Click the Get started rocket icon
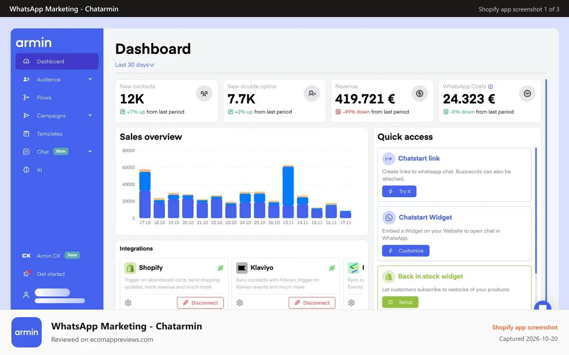Viewport: 569px width, 355px height. click(27, 274)
